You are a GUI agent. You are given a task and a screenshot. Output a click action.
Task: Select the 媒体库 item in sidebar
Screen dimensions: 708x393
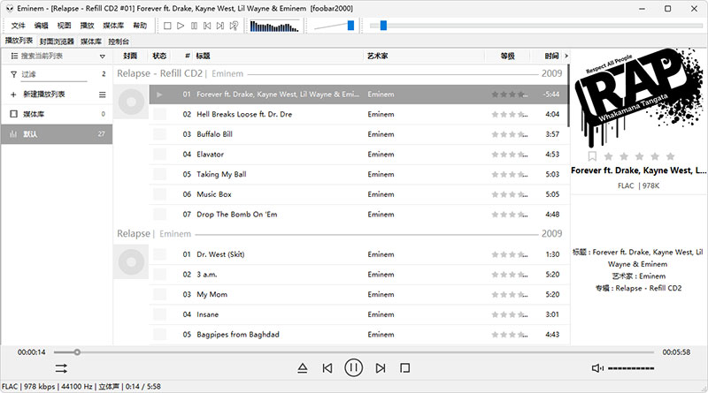tap(35, 114)
